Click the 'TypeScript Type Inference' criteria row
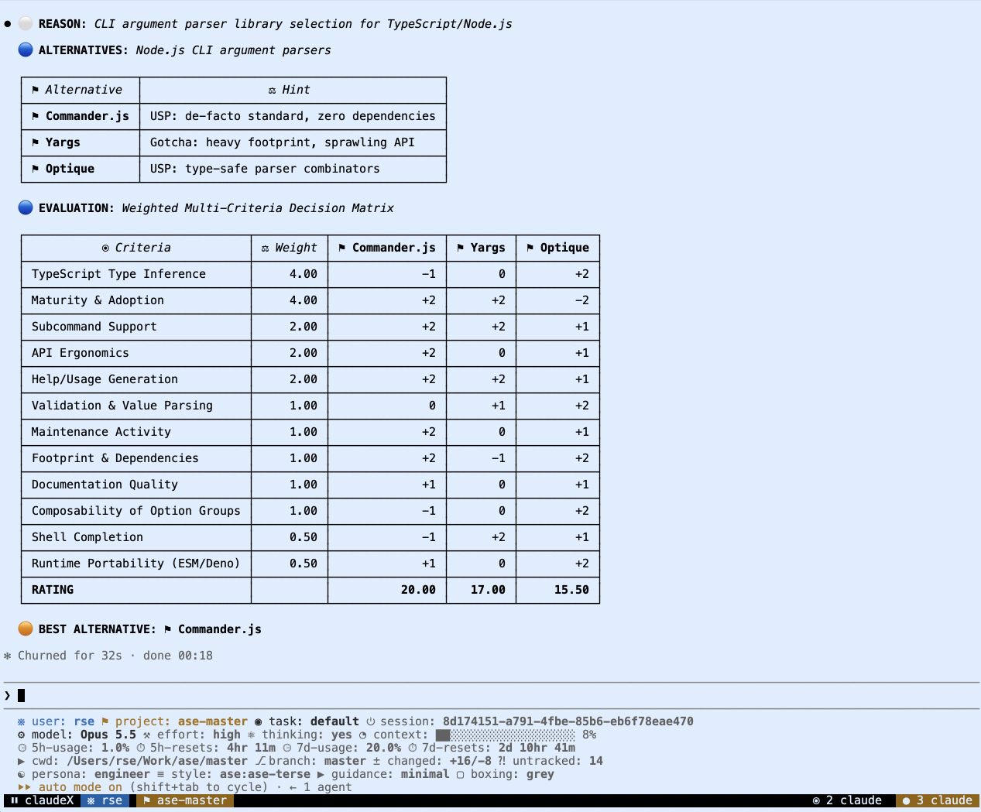 (x=310, y=274)
